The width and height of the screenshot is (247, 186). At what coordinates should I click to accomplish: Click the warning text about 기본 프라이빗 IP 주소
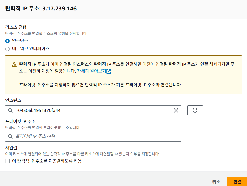coord(100,85)
